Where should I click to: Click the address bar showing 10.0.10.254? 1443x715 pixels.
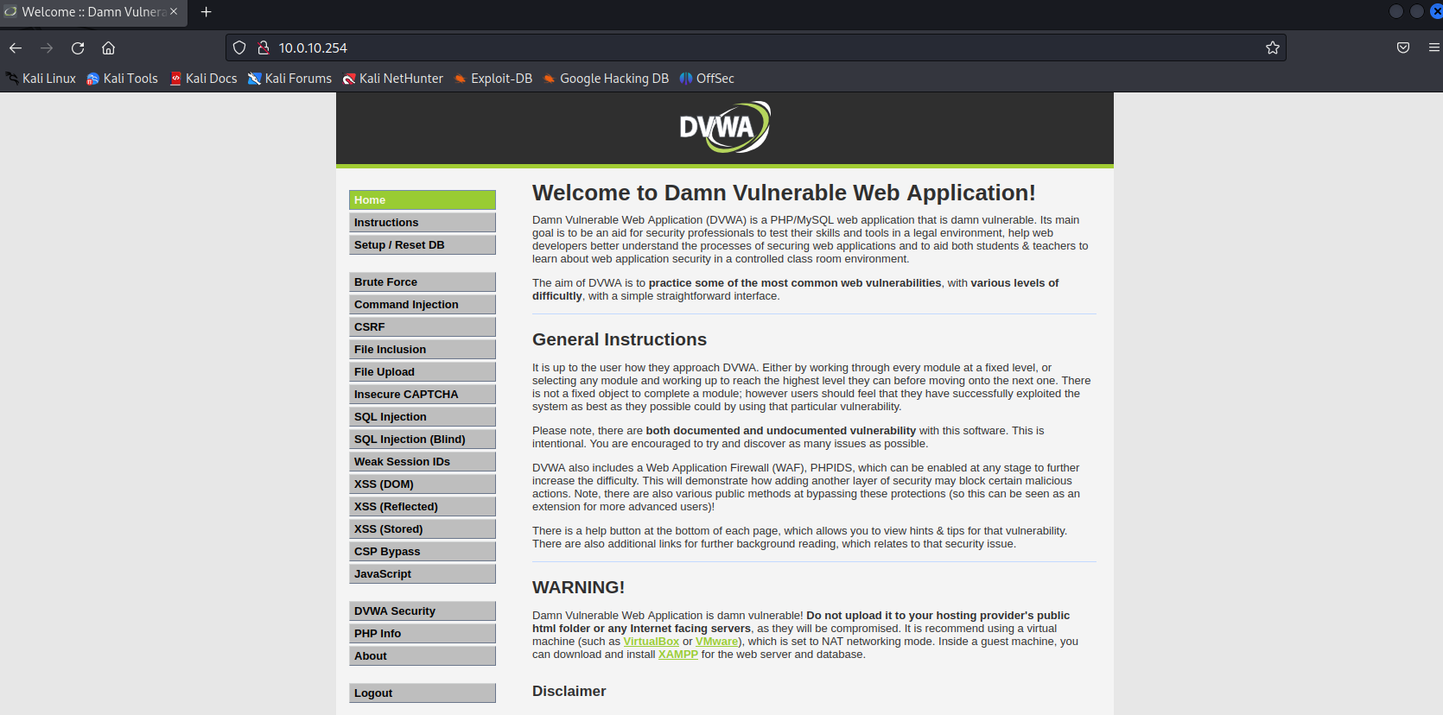pos(691,48)
